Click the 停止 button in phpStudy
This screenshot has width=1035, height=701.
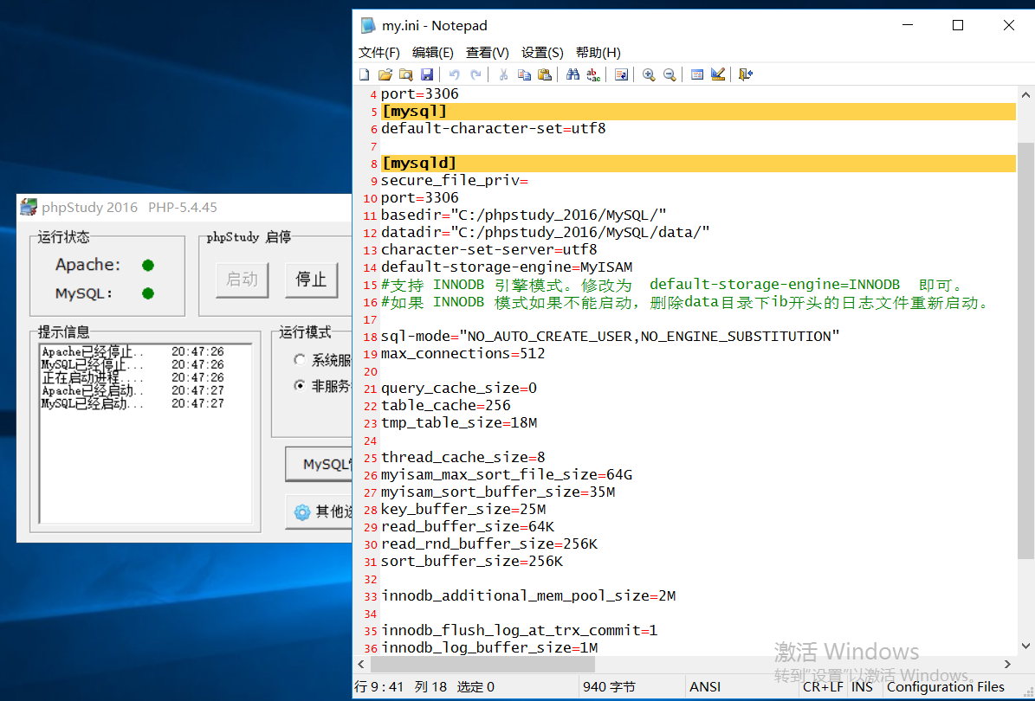coord(312,280)
